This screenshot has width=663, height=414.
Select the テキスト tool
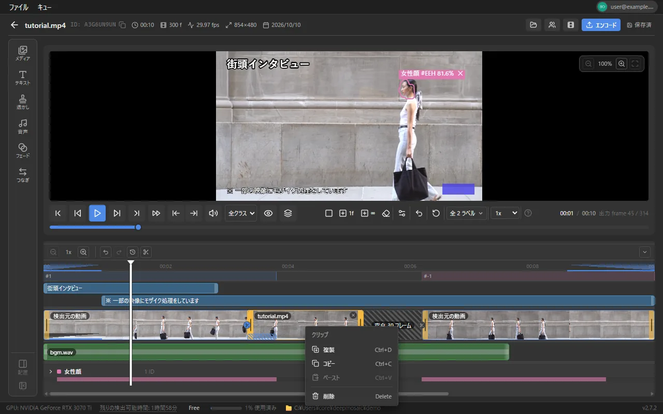click(x=23, y=78)
